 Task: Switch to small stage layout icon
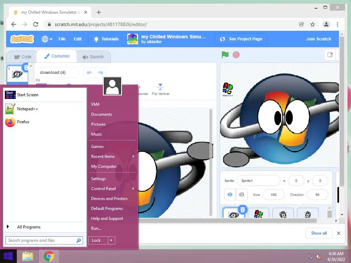330,55
